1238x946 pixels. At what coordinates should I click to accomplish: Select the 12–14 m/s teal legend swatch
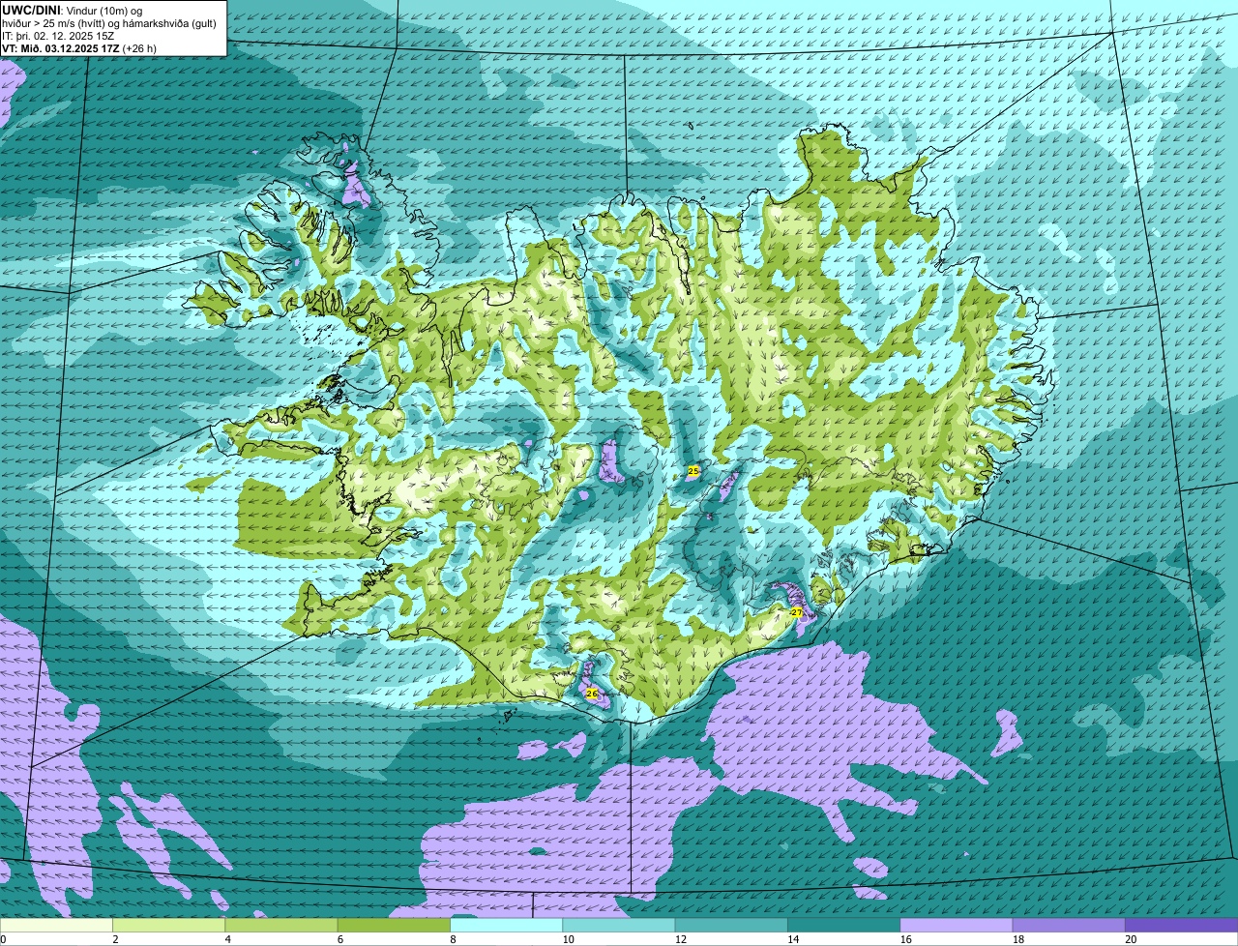[731, 926]
